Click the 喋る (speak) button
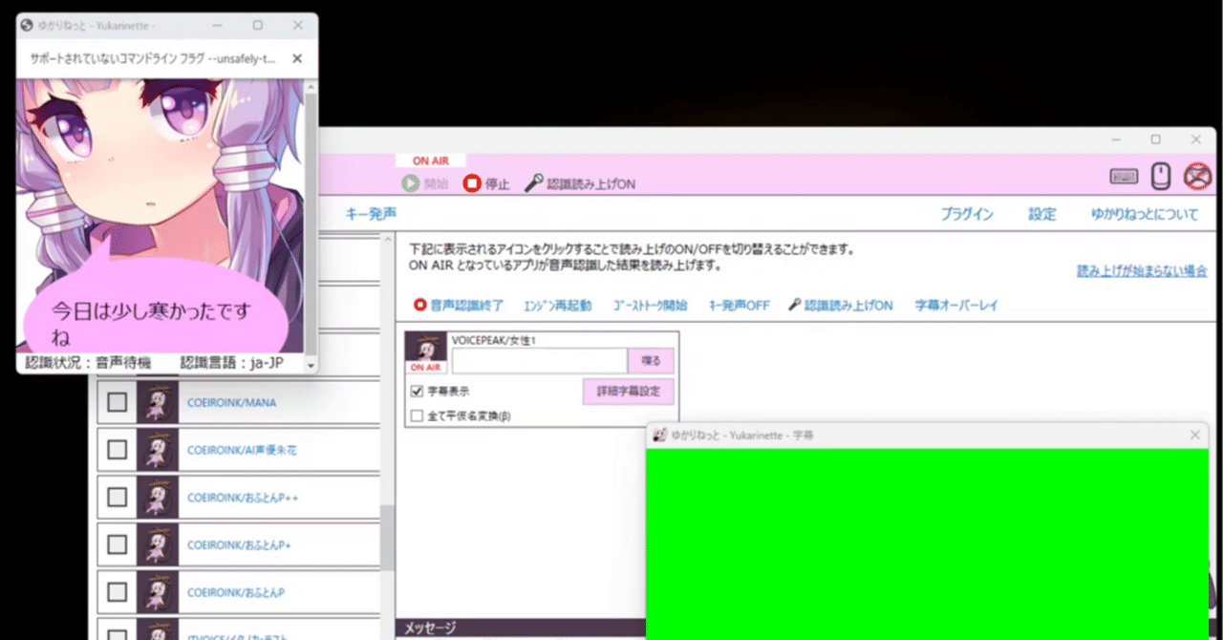Image resolution: width=1223 pixels, height=640 pixels. coord(652,360)
